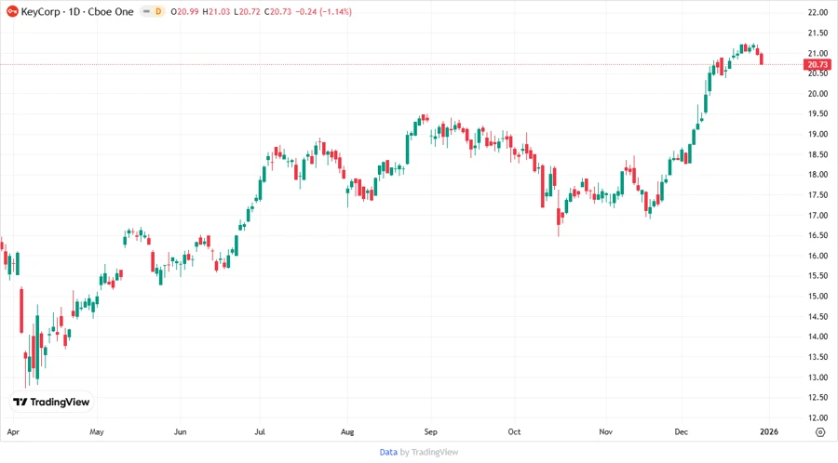Screen dimensions: 838x463
Task: Click the orange D data-mode indicator
Action: [158, 11]
